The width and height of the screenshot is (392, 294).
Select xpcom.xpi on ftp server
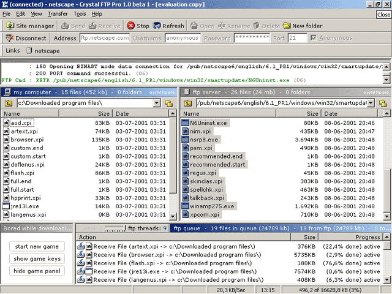pyautogui.click(x=204, y=214)
